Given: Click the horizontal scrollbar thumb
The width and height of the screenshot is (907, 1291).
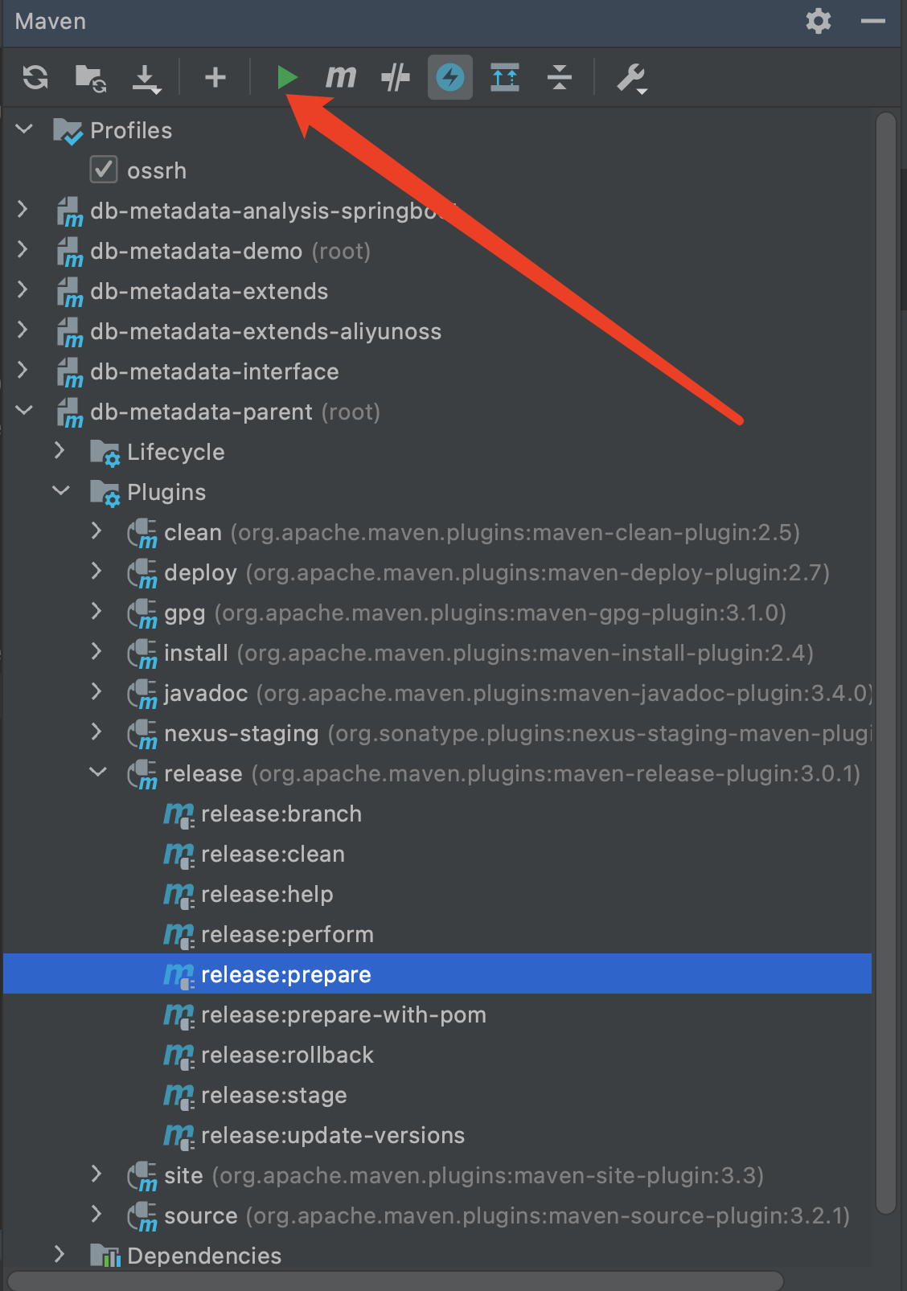Looking at the screenshot, I should coord(396,1280).
